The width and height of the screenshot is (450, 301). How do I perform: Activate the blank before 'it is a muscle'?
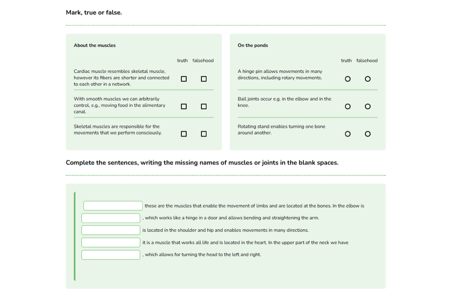(111, 242)
